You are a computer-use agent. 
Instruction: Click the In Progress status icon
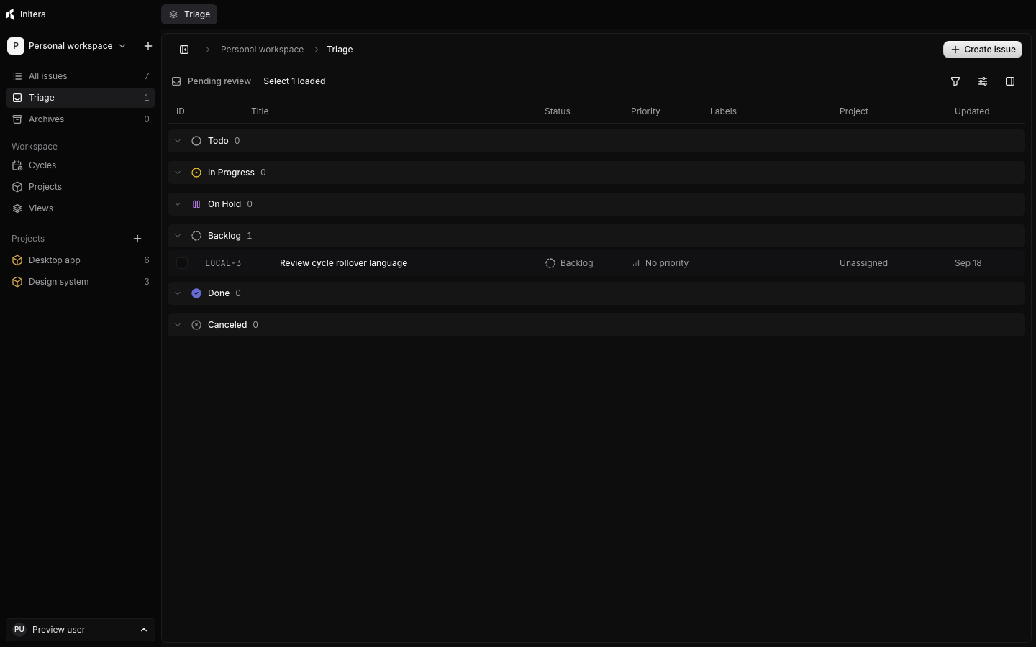tap(196, 173)
